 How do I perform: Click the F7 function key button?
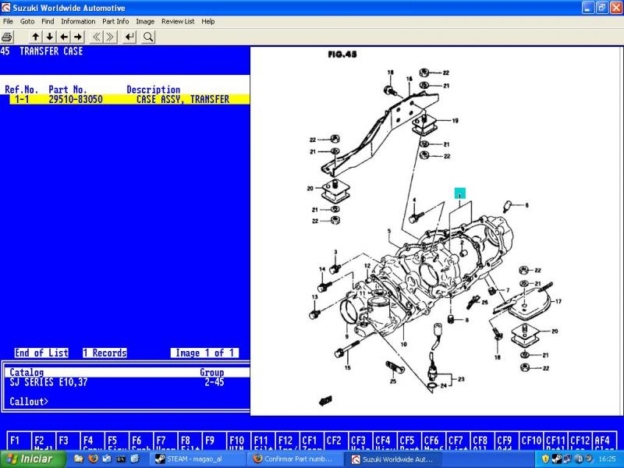(x=165, y=441)
